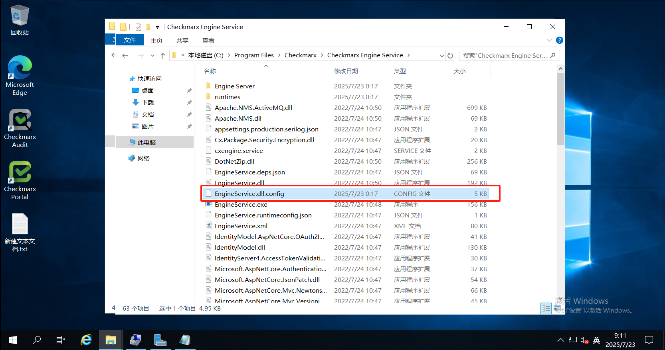665x350 pixels.
Task: Select 下载 in the navigation pane
Action: click(147, 103)
